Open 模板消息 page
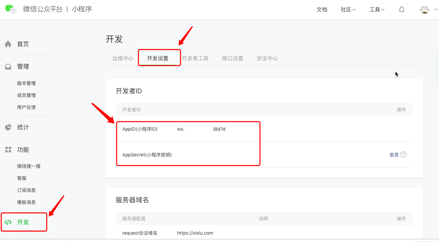 pyautogui.click(x=26, y=202)
